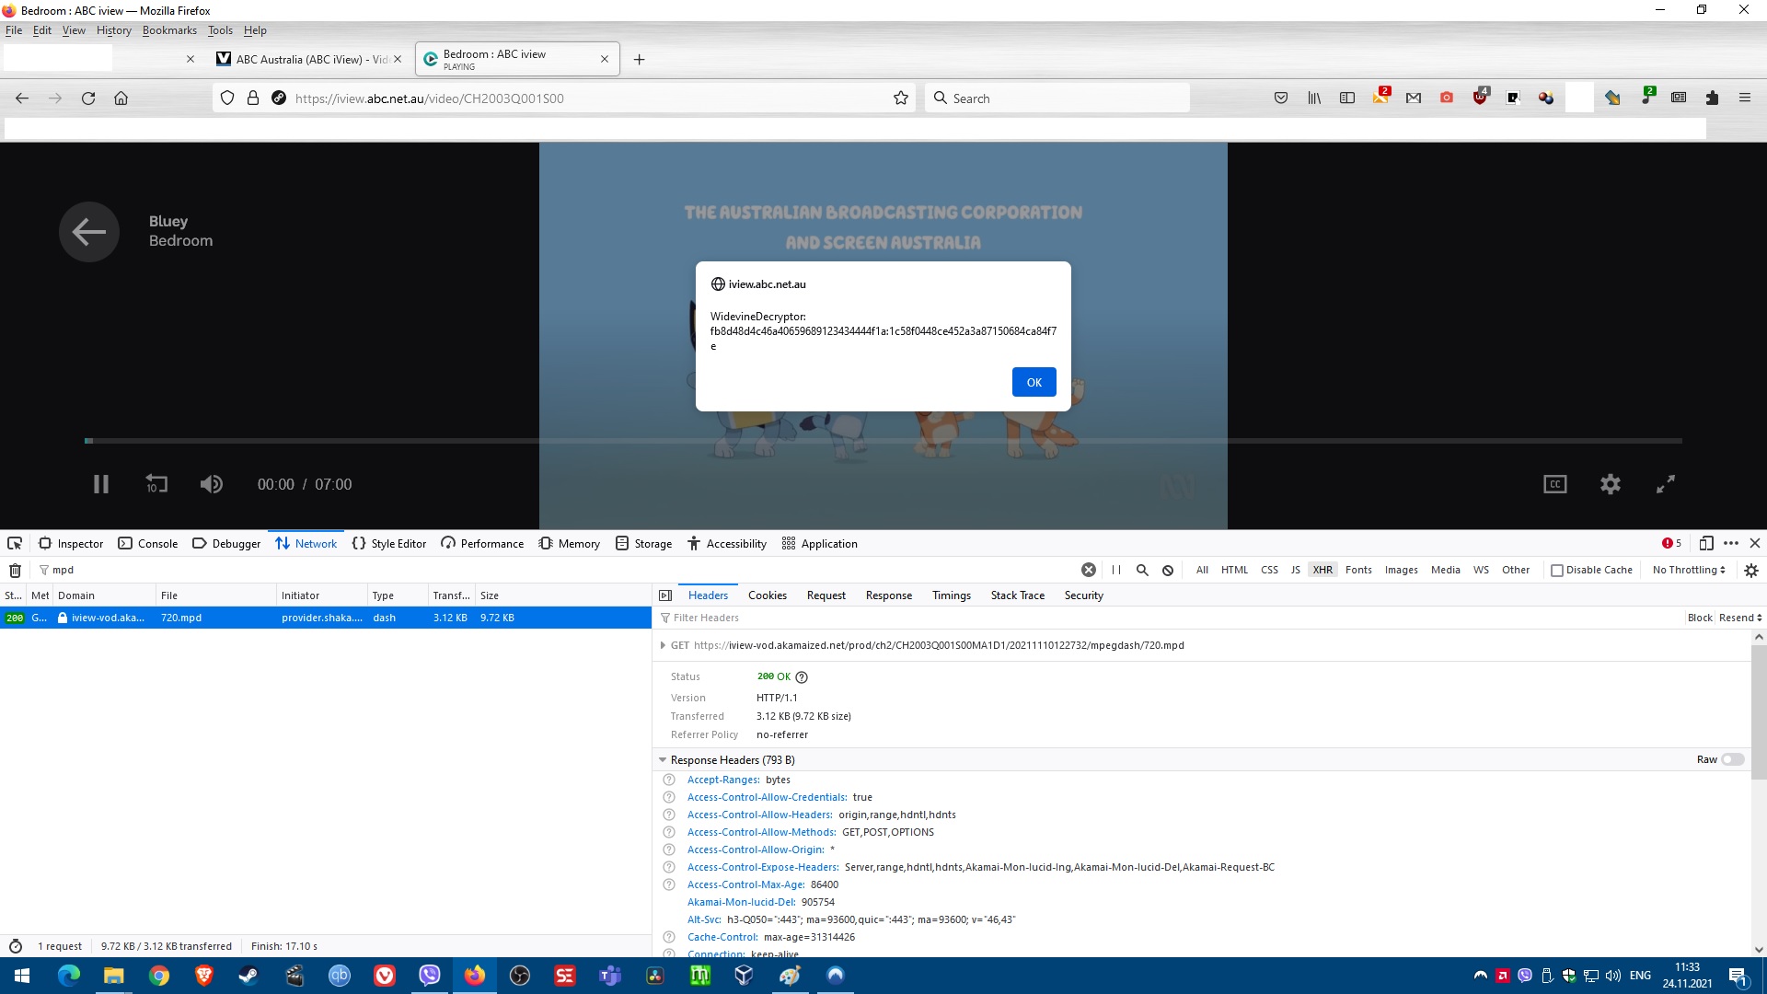
Task: Open video player settings gear
Action: [1610, 484]
